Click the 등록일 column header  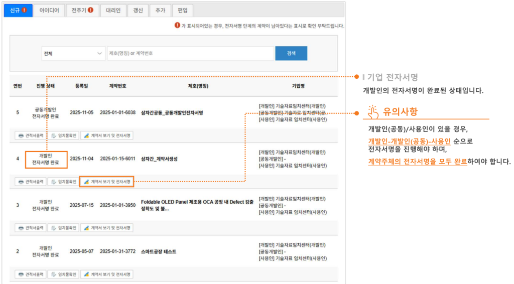(x=82, y=86)
